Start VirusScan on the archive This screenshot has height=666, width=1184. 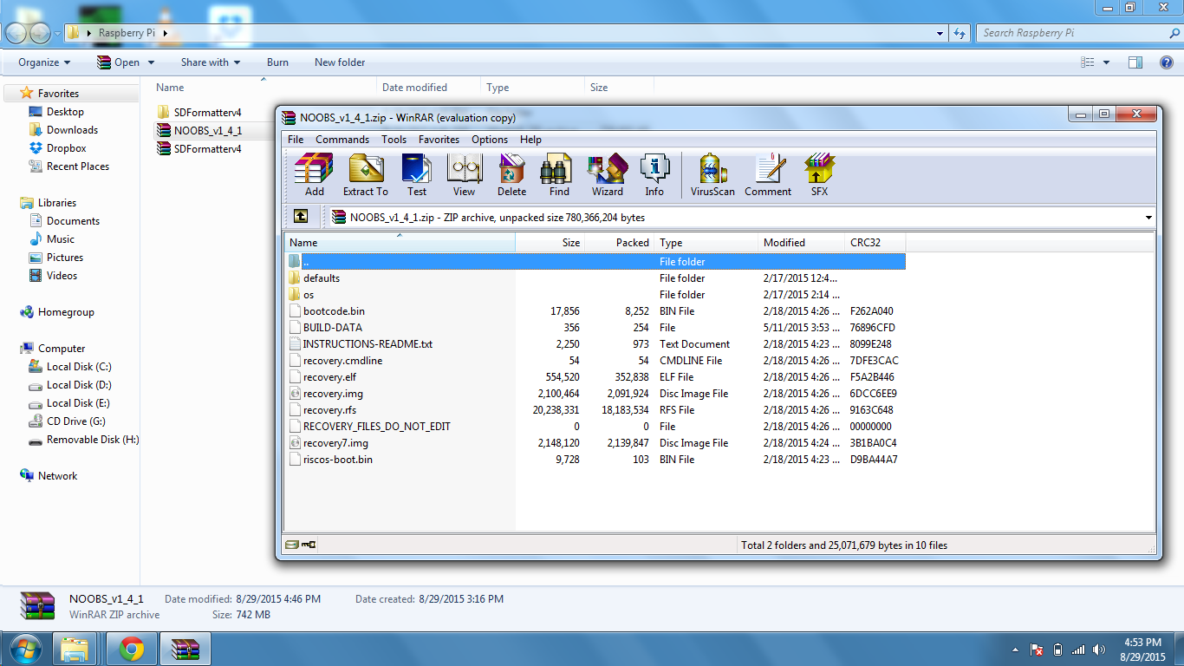(x=712, y=174)
